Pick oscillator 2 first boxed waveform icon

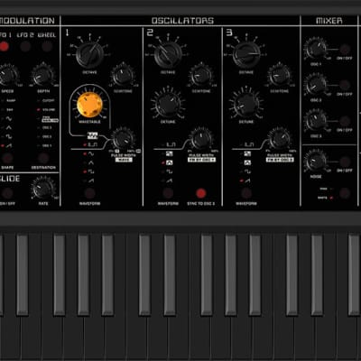(169, 153)
